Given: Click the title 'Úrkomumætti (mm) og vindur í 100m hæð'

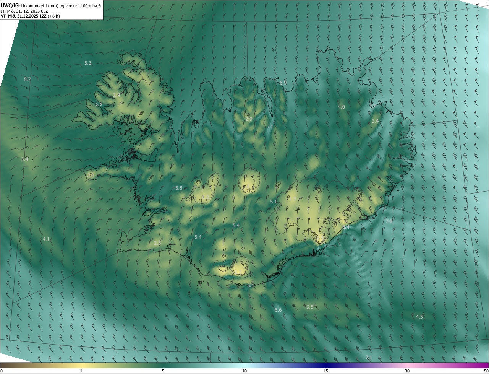Looking at the screenshot, I should (x=60, y=5).
